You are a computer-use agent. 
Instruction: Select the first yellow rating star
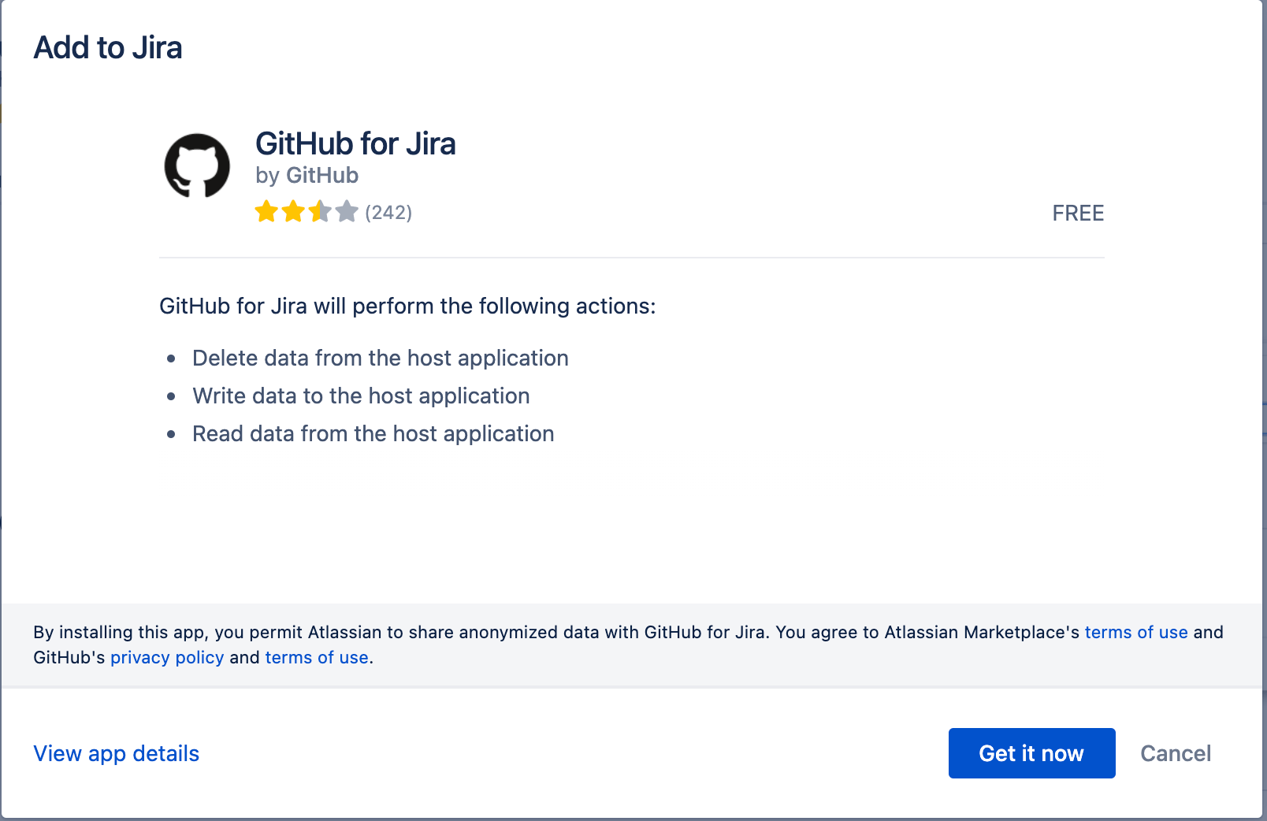[266, 211]
